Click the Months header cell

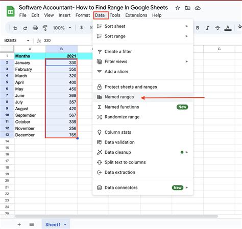[x=30, y=56]
